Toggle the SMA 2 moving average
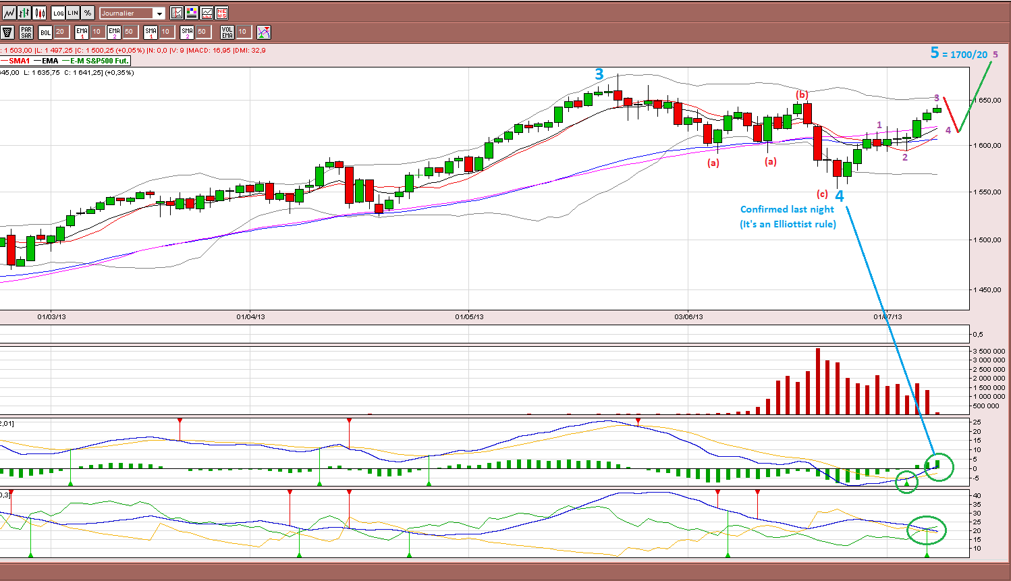The image size is (1011, 581). (187, 32)
